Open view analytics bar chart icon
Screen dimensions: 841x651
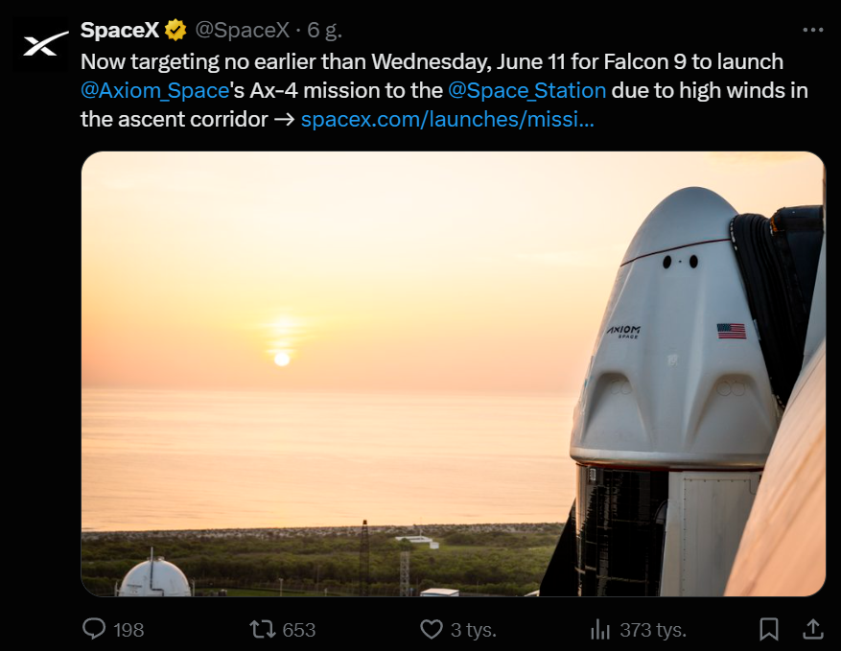(600, 629)
